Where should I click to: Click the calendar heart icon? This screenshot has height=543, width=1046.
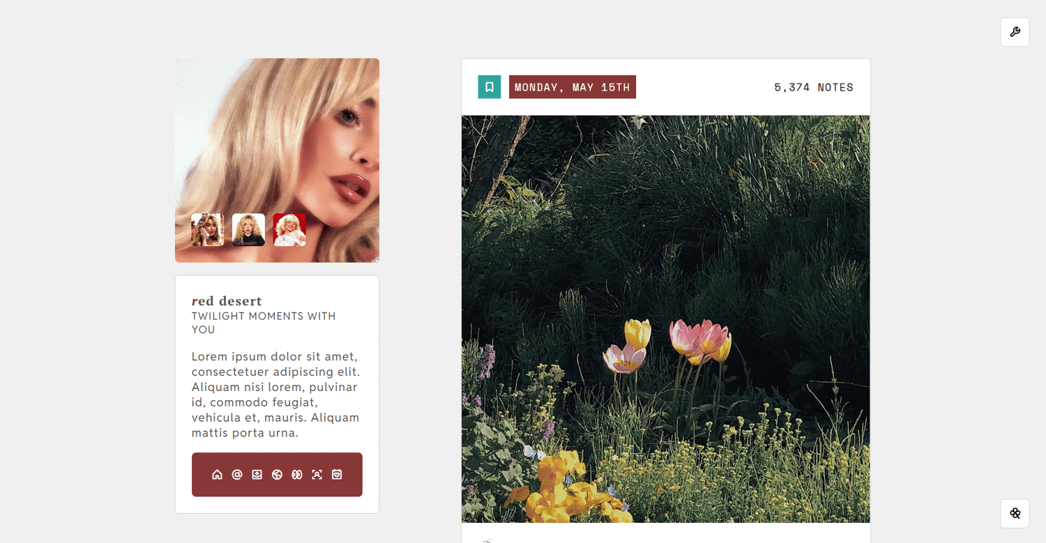337,475
